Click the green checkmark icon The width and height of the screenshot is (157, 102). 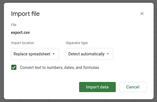[14, 67]
